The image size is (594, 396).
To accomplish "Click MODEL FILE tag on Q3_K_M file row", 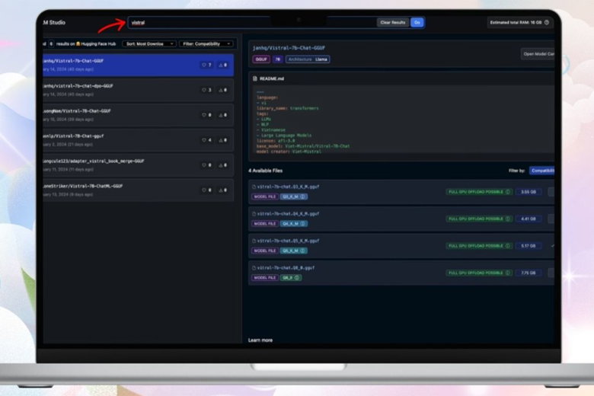I will pyautogui.click(x=265, y=196).
